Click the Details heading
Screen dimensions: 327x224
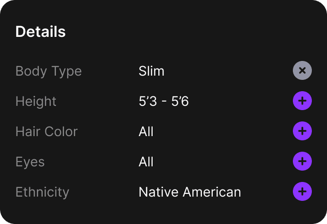pyautogui.click(x=40, y=32)
